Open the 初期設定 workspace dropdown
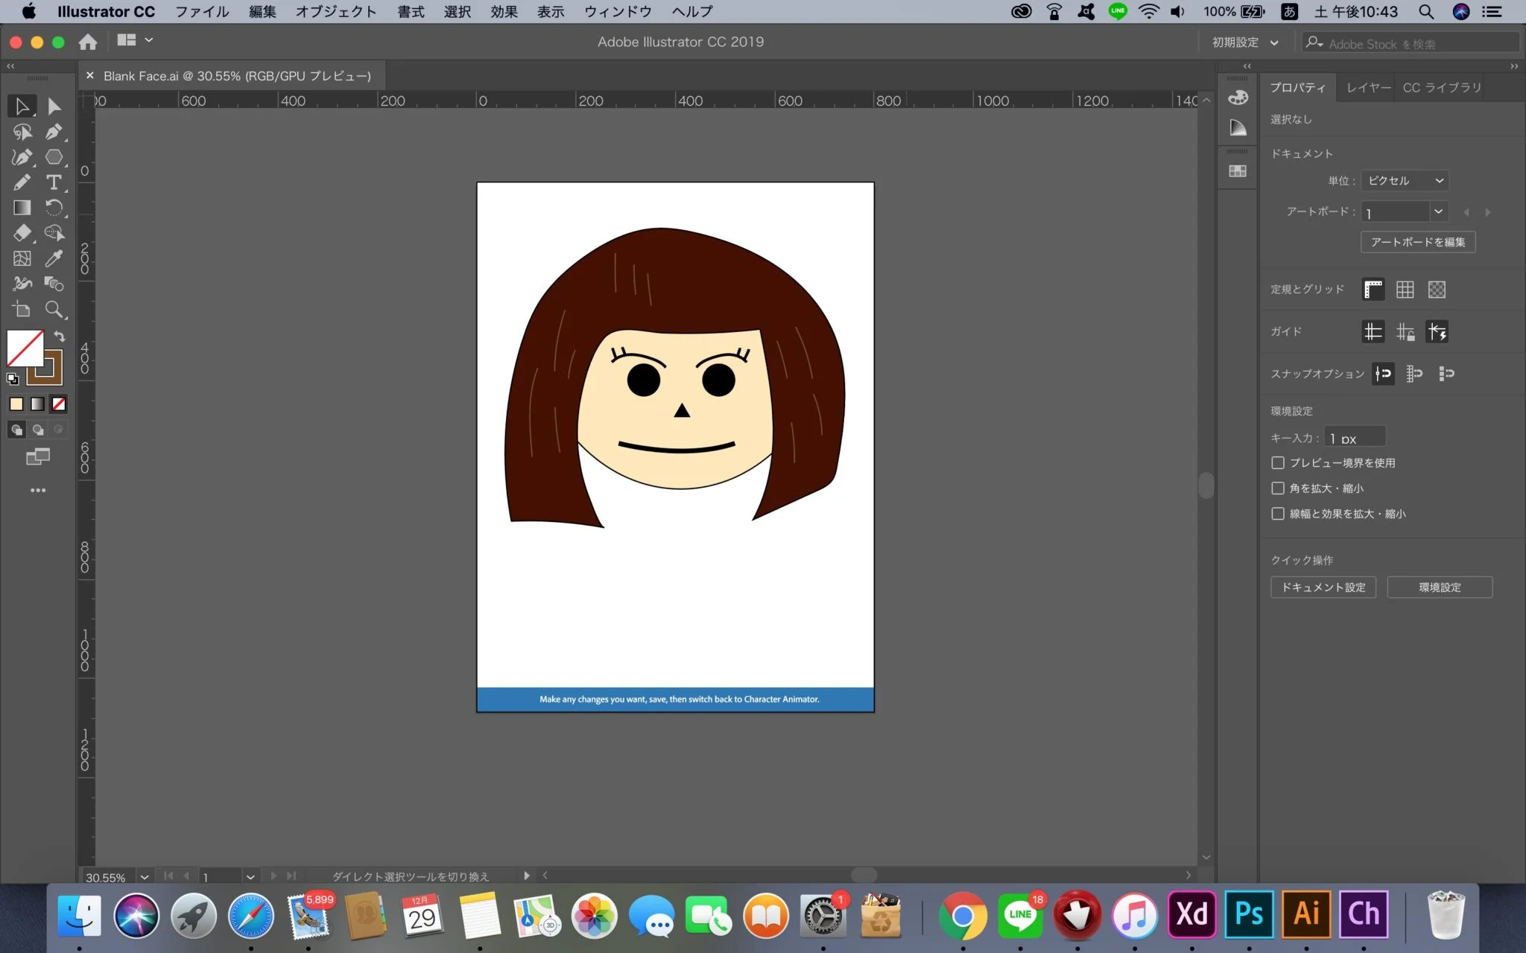1526x953 pixels. click(x=1244, y=42)
